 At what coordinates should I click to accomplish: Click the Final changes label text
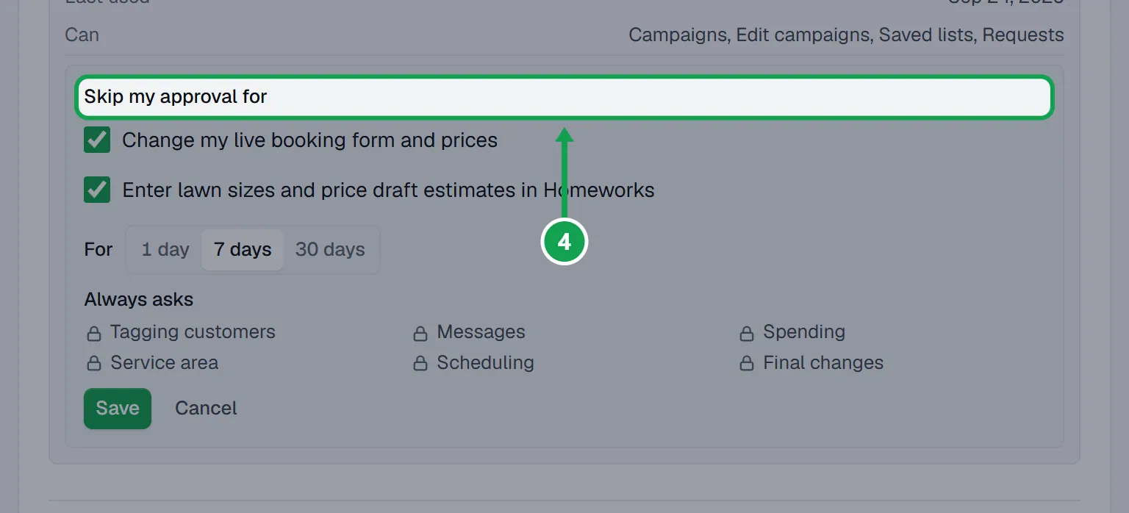click(823, 362)
